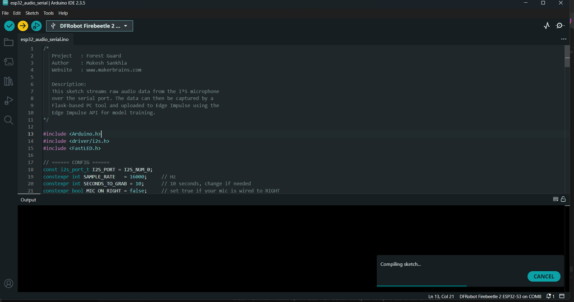Open the Serial Plotter icon
Image resolution: width=574 pixels, height=302 pixels.
coord(547,26)
